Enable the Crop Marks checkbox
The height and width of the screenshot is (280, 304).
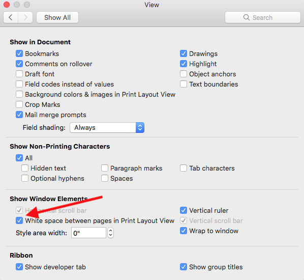pos(19,104)
